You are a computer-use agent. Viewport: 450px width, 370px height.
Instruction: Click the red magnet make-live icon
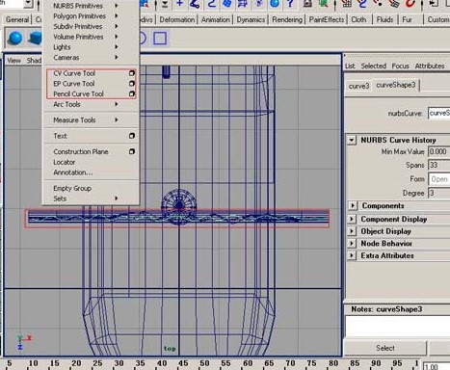[x=410, y=4]
